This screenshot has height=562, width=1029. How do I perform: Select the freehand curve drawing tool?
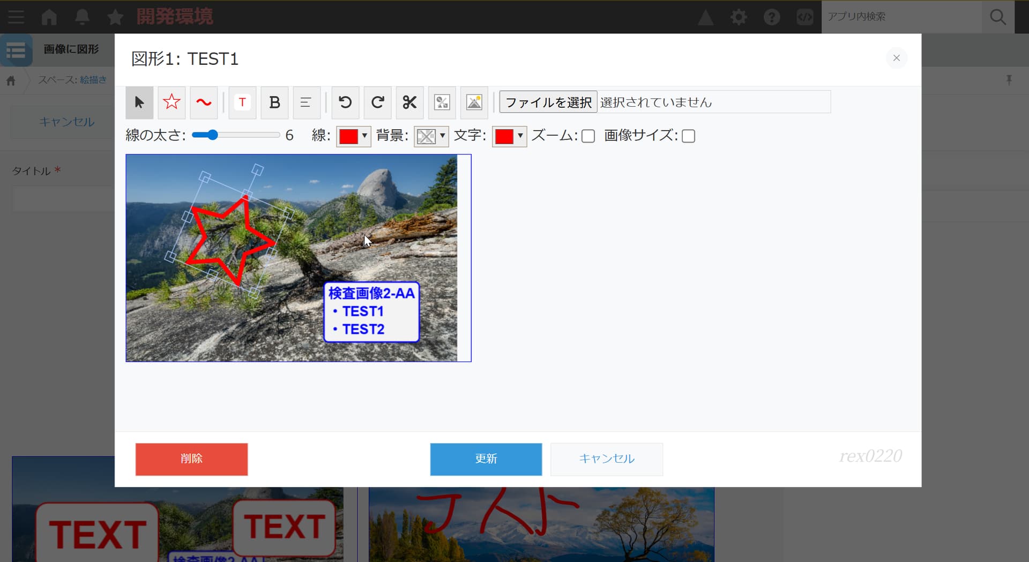click(x=204, y=102)
